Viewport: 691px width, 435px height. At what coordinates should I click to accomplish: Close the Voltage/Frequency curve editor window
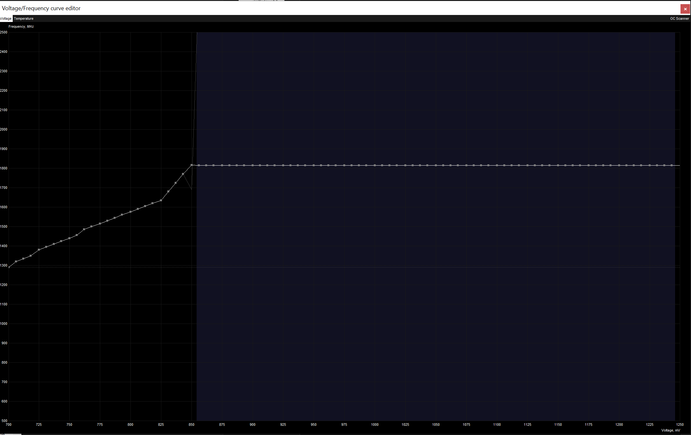point(685,9)
